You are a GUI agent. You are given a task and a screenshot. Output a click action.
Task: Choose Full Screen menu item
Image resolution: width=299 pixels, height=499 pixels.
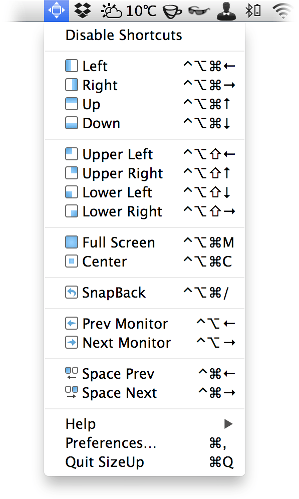tap(145, 242)
